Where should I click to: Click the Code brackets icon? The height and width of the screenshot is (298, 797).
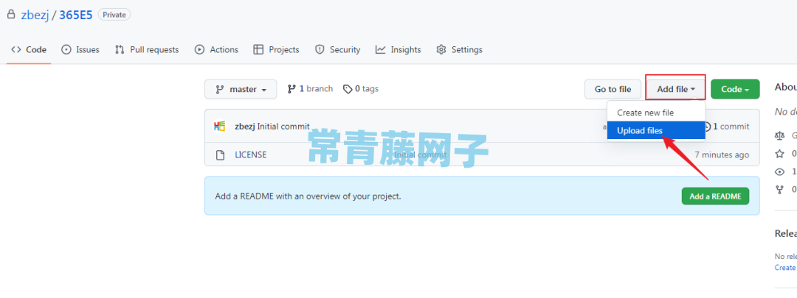pyautogui.click(x=16, y=50)
